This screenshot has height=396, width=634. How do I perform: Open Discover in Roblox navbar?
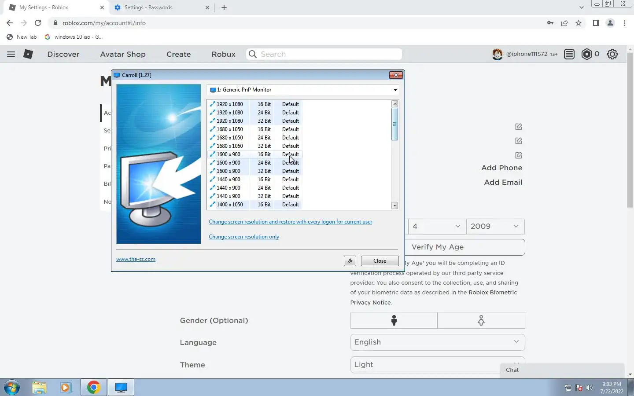(x=63, y=54)
